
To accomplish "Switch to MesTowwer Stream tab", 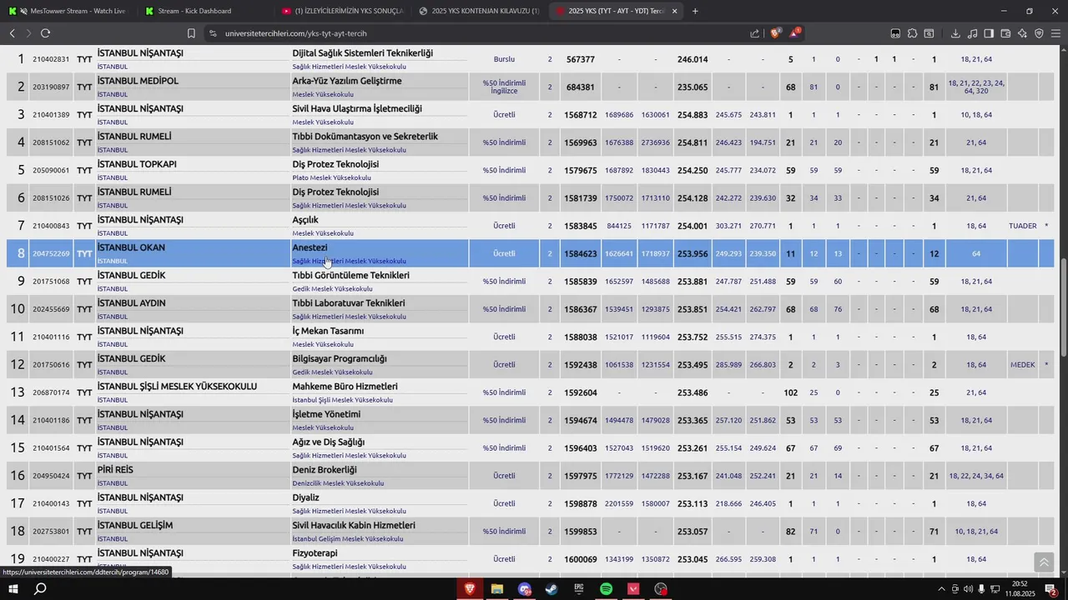I will coord(67,11).
